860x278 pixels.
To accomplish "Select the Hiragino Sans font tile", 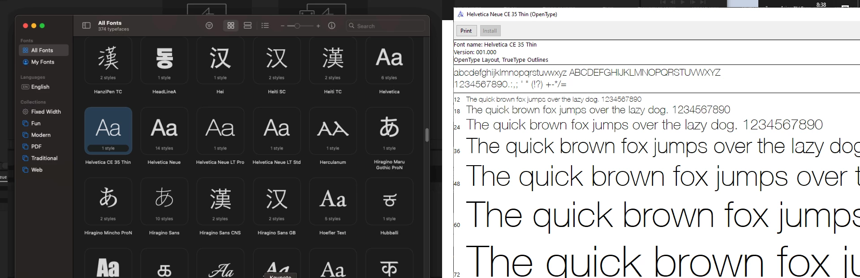I will (x=164, y=201).
